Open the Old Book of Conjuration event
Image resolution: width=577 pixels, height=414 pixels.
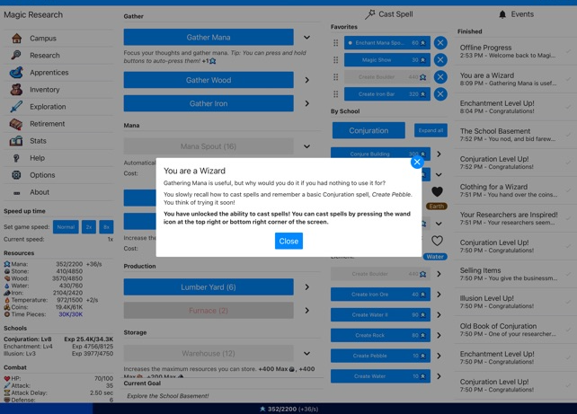tap(514, 330)
